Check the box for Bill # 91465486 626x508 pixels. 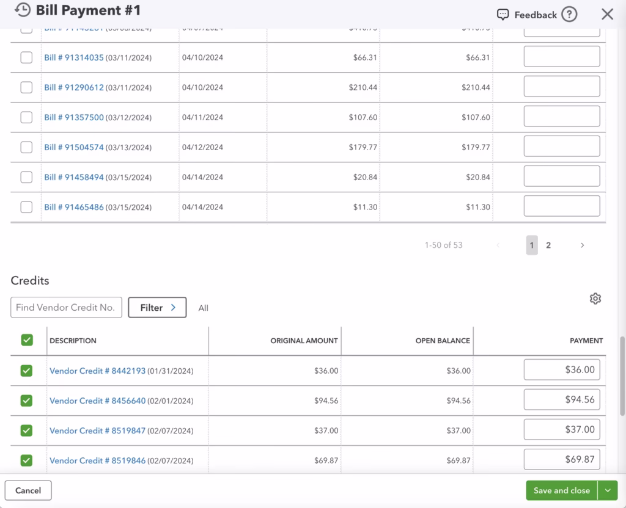(26, 207)
